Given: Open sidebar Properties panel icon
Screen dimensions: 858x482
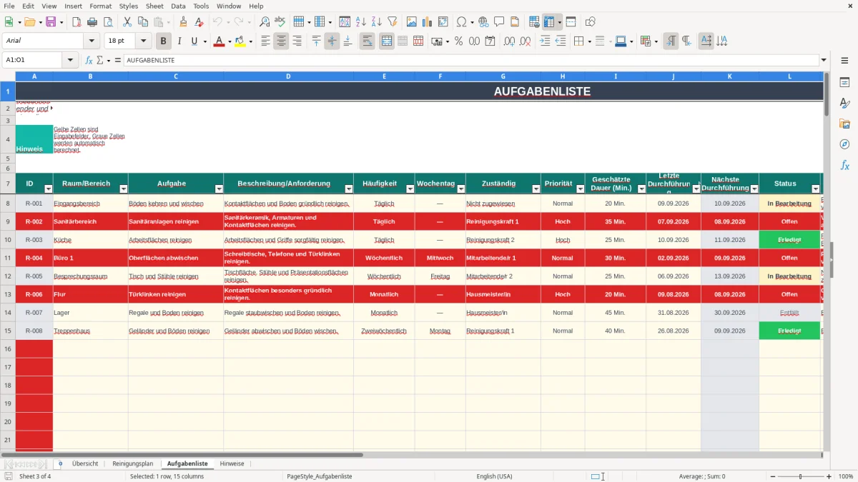Looking at the screenshot, I should tap(844, 83).
